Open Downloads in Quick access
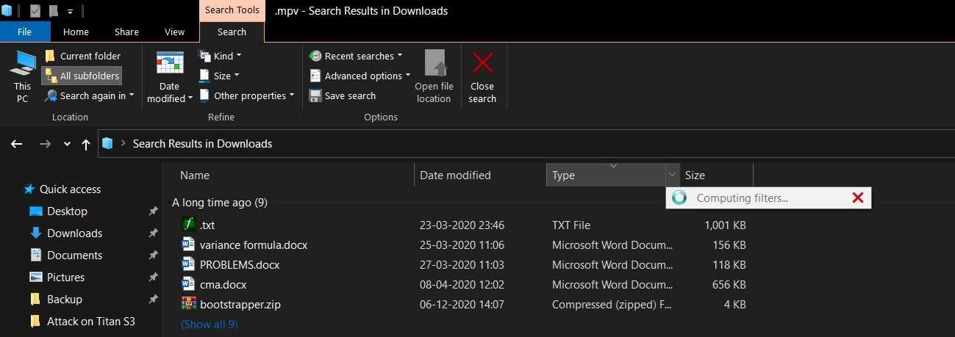955x337 pixels. 74,233
